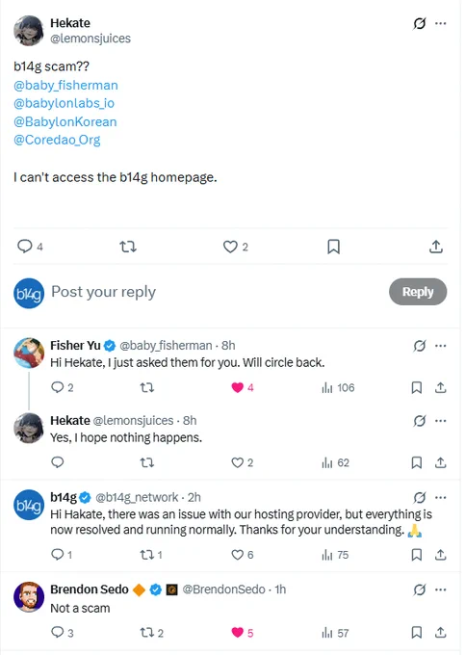Open the @baby_fisherman mention link

(x=66, y=85)
